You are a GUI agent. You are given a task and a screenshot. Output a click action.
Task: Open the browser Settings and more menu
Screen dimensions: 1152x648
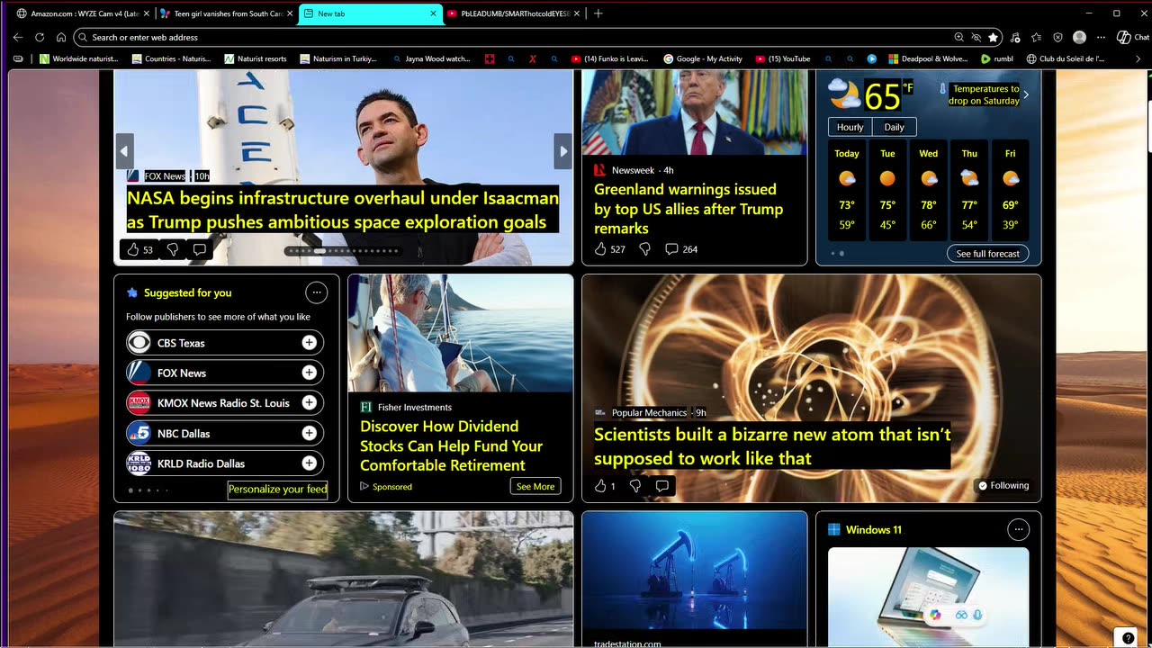click(1101, 37)
